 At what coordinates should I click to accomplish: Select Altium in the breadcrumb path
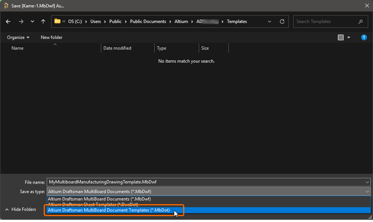coord(181,21)
